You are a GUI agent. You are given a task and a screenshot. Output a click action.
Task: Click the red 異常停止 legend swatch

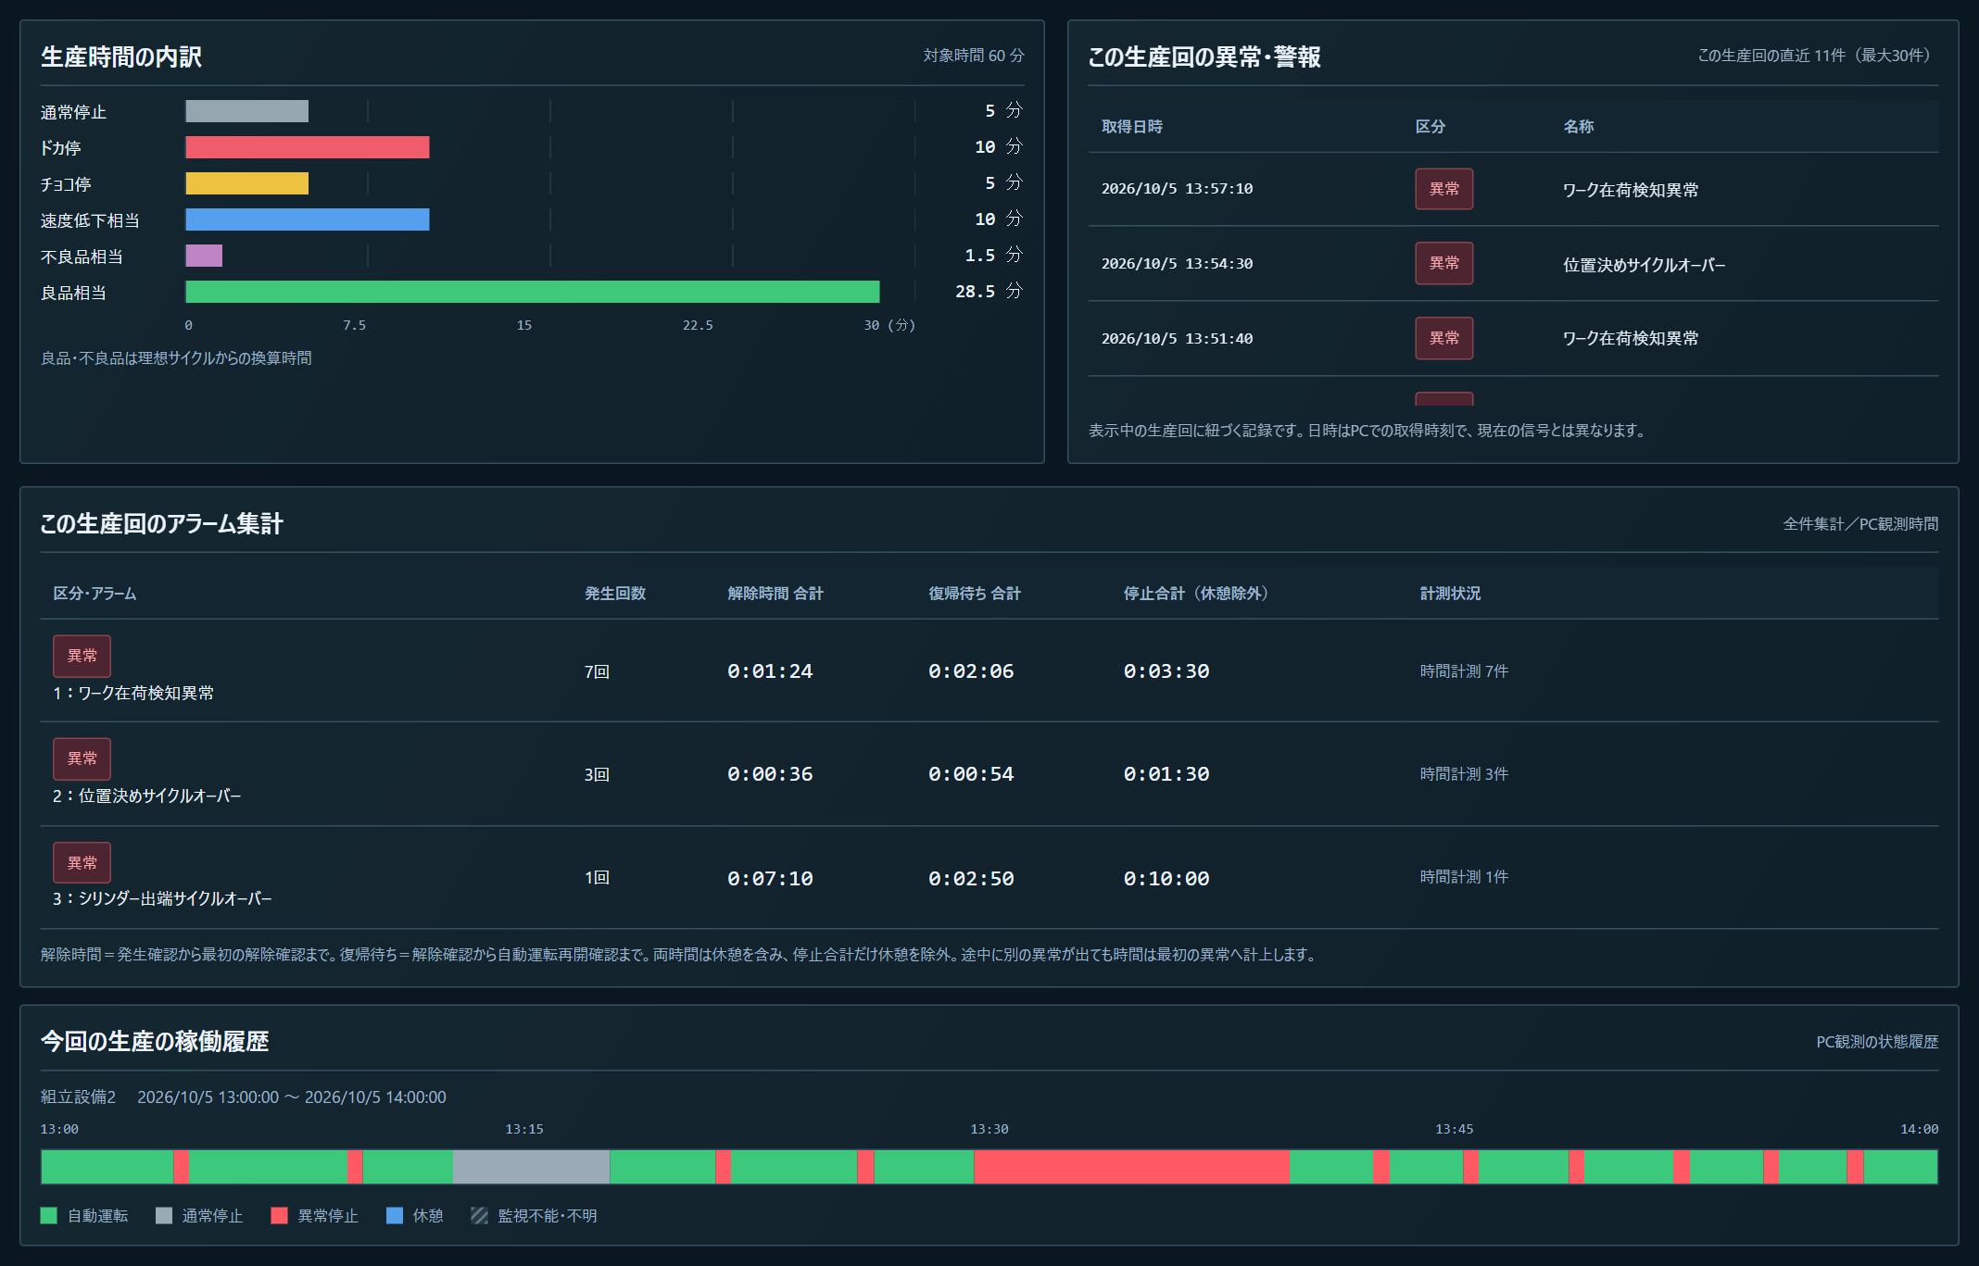279,1215
